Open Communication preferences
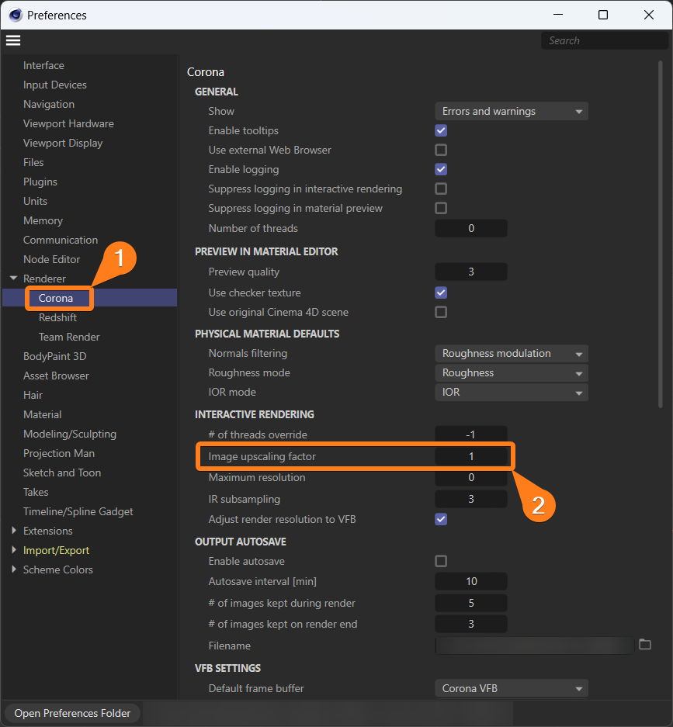 tap(61, 241)
